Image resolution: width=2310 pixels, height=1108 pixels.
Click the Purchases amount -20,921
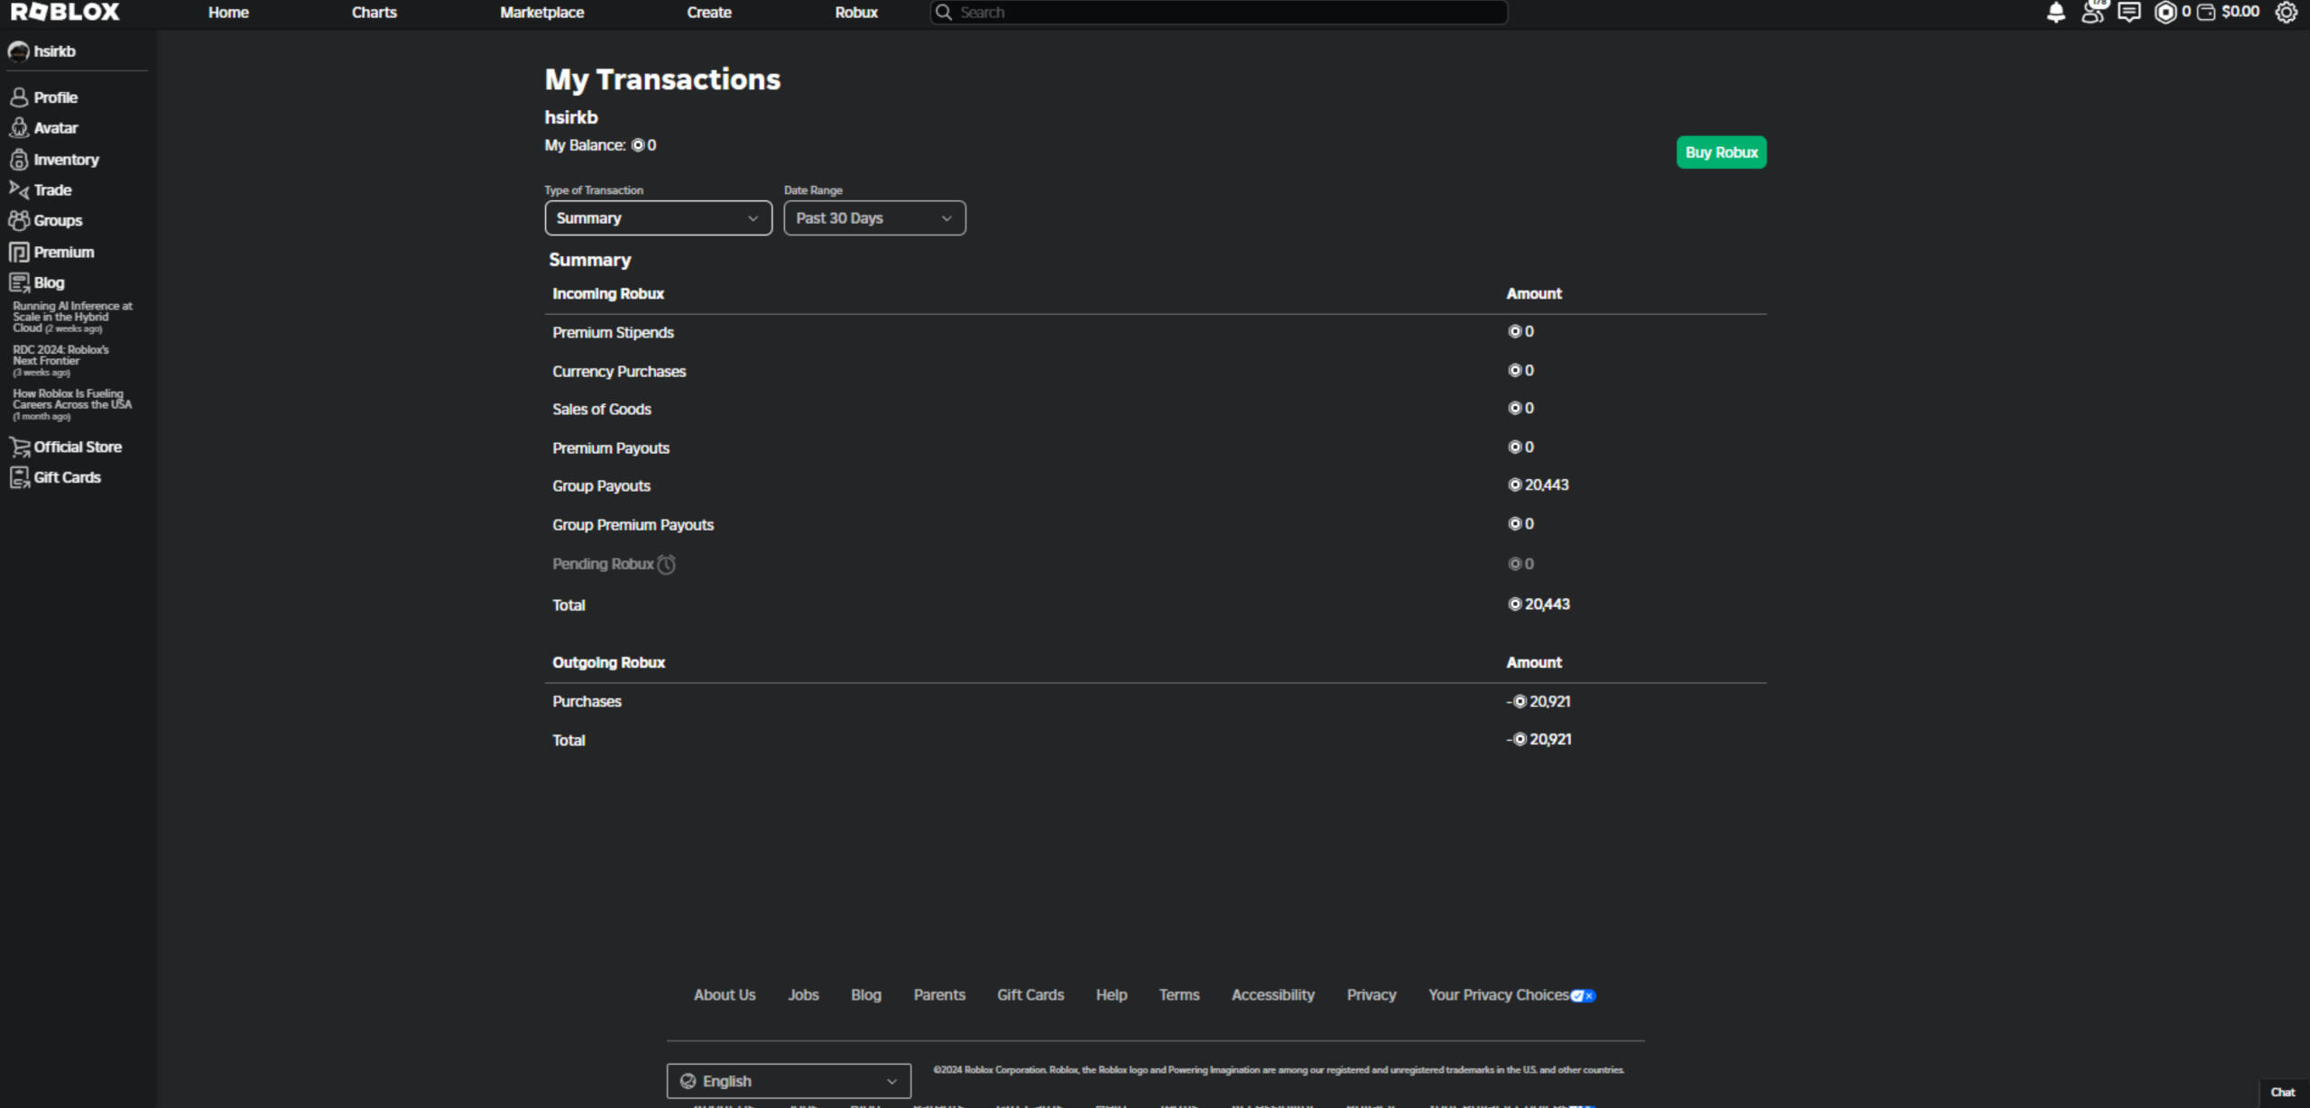[1538, 702]
